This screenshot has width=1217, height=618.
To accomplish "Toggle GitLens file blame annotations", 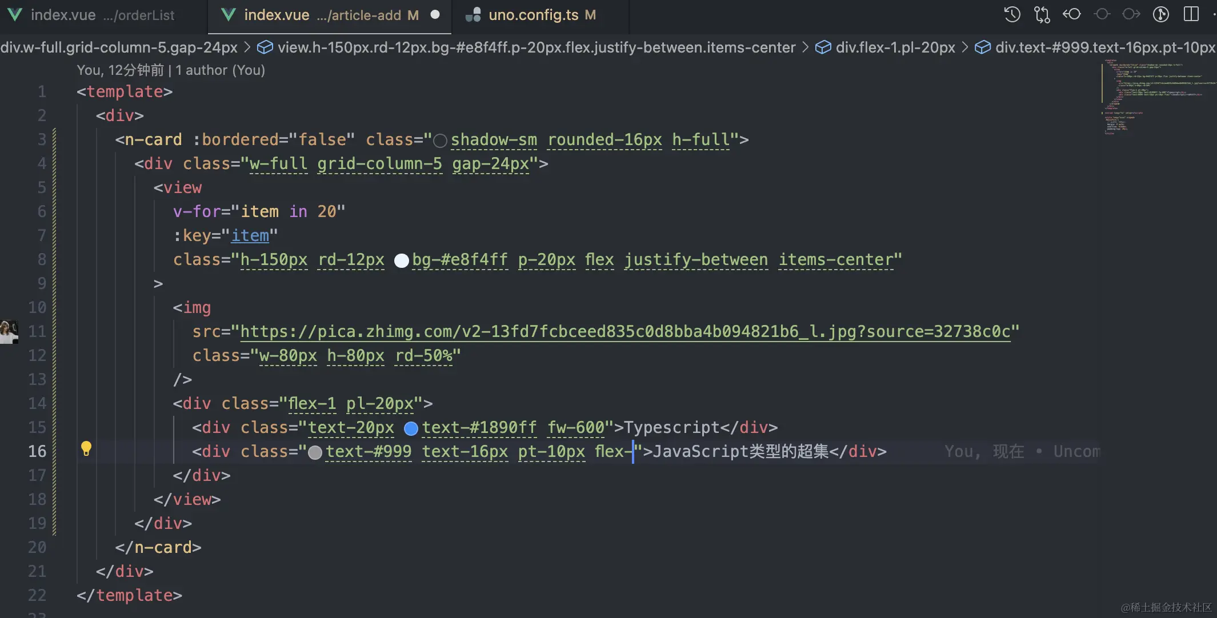I will pyautogui.click(x=1161, y=14).
